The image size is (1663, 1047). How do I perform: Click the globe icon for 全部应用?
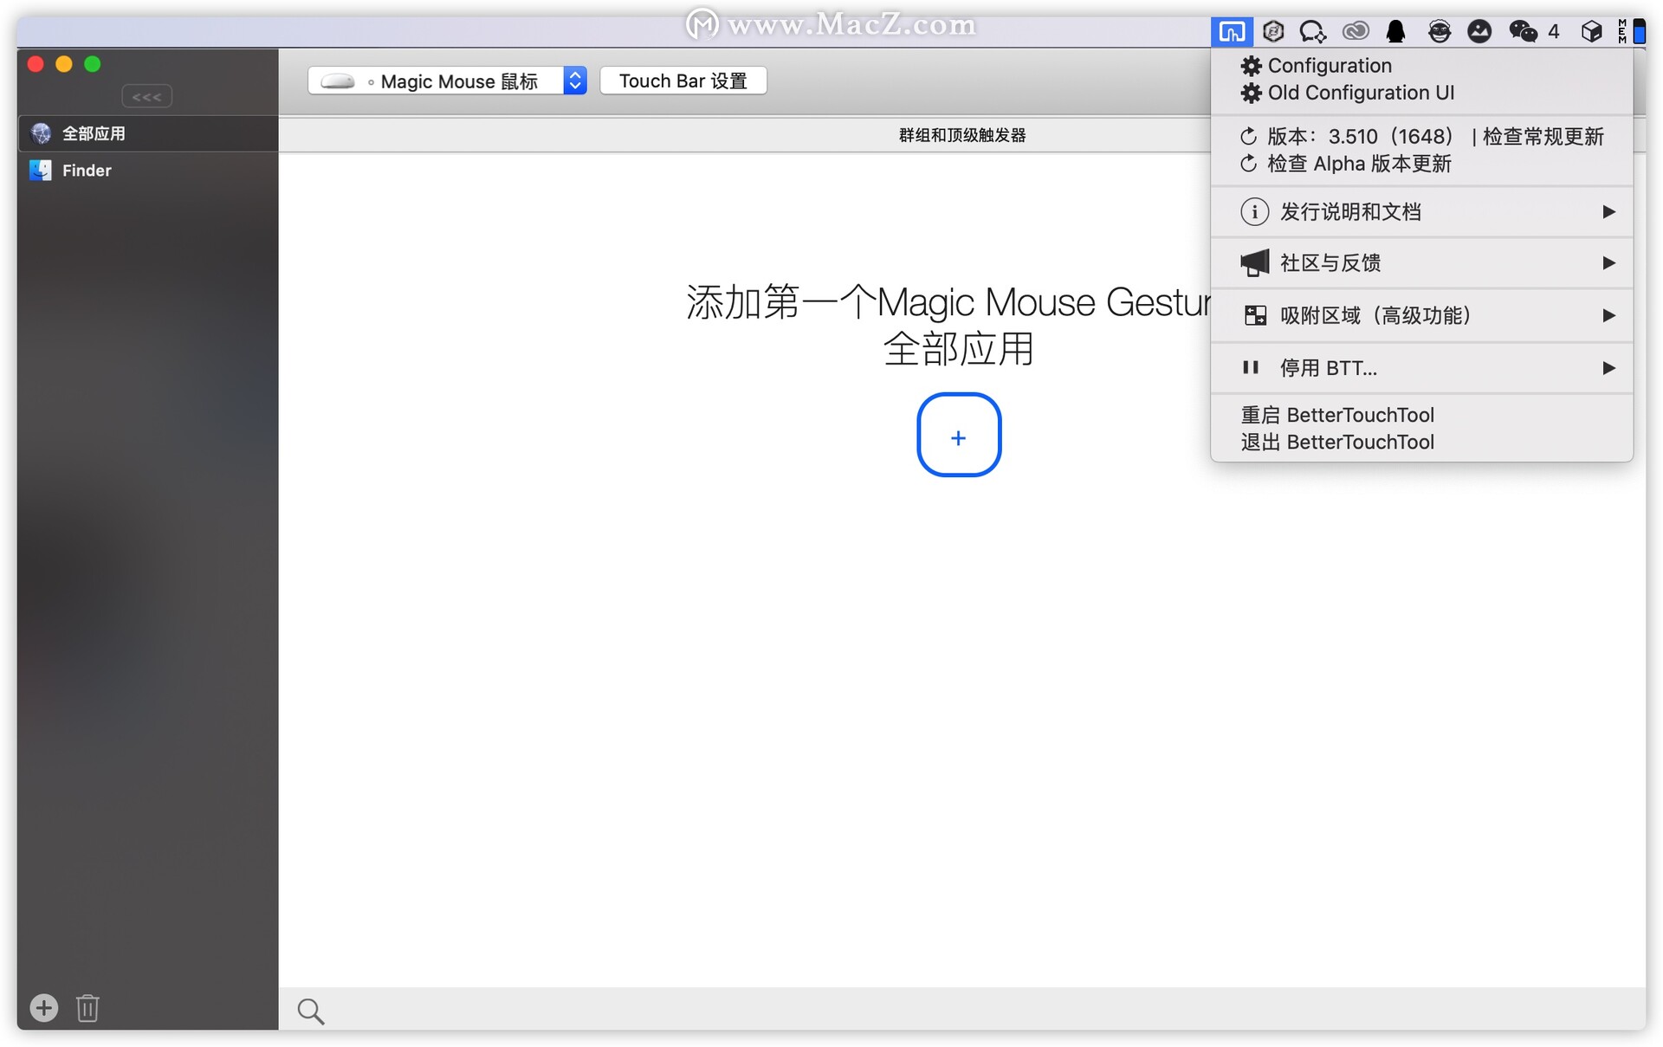point(41,133)
